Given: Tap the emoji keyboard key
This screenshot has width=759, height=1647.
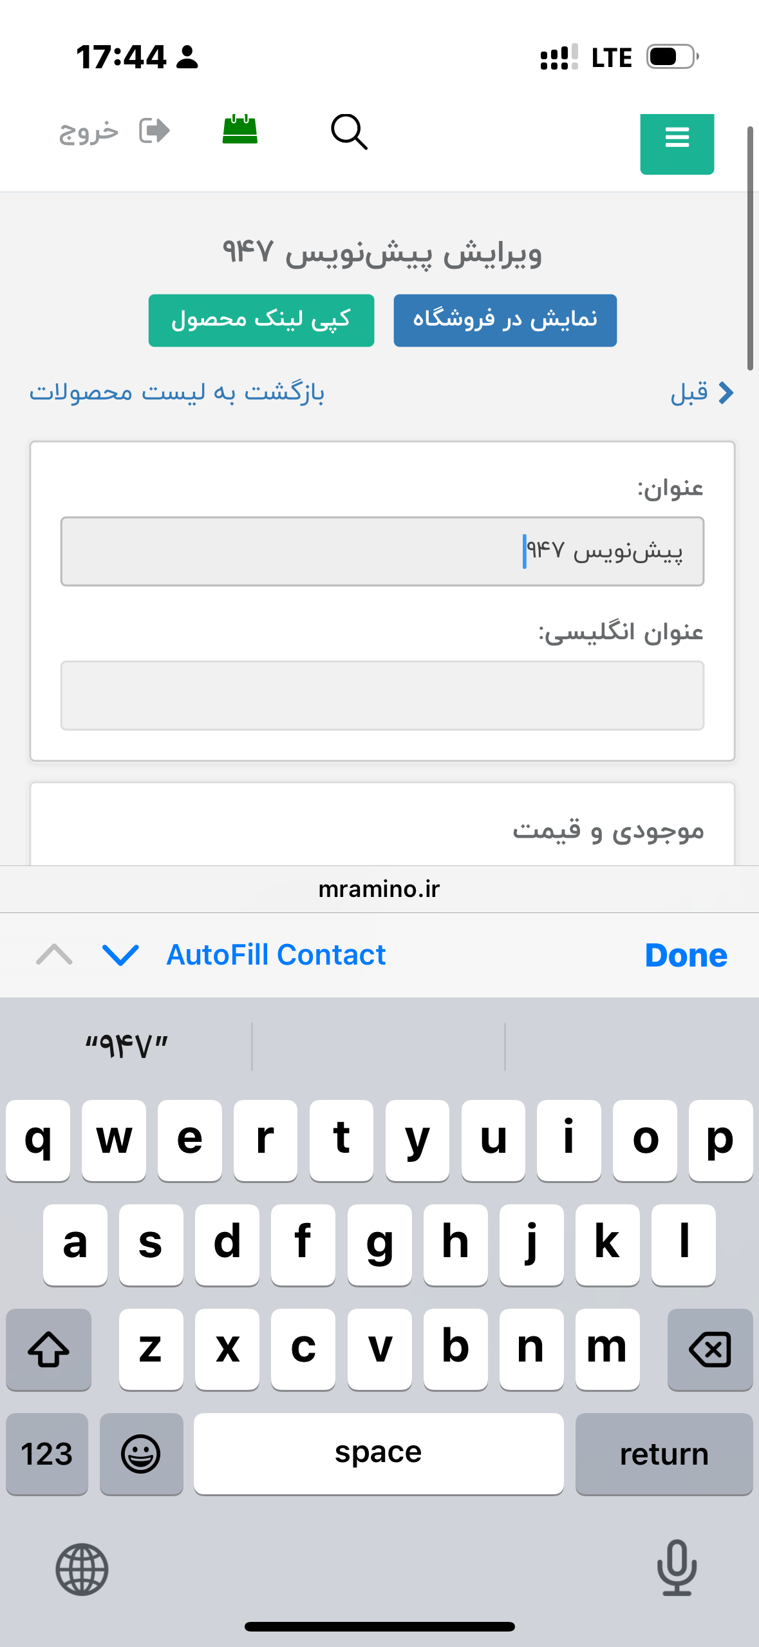Looking at the screenshot, I should [141, 1454].
